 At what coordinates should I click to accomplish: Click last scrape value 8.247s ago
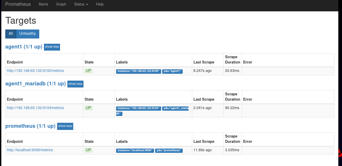202,71
